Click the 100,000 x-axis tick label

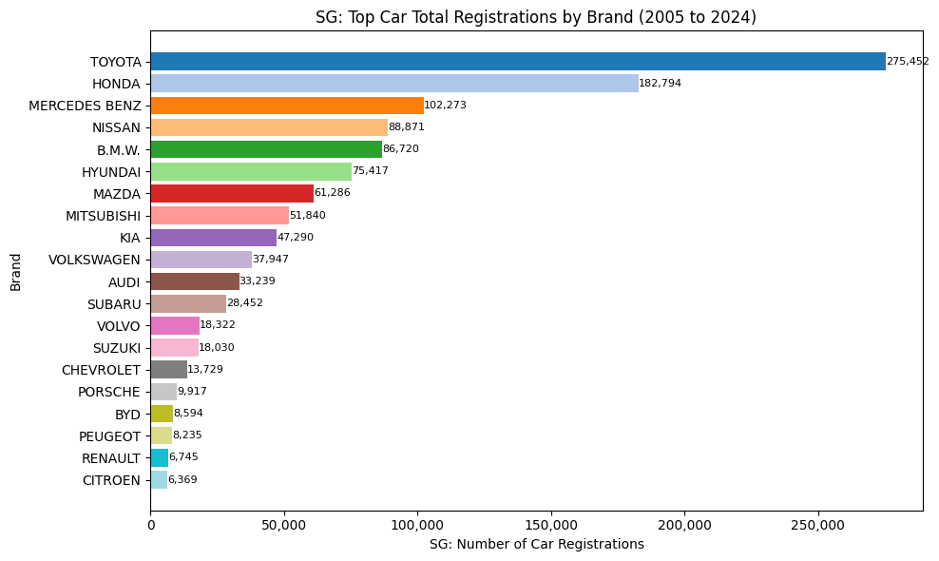[417, 526]
